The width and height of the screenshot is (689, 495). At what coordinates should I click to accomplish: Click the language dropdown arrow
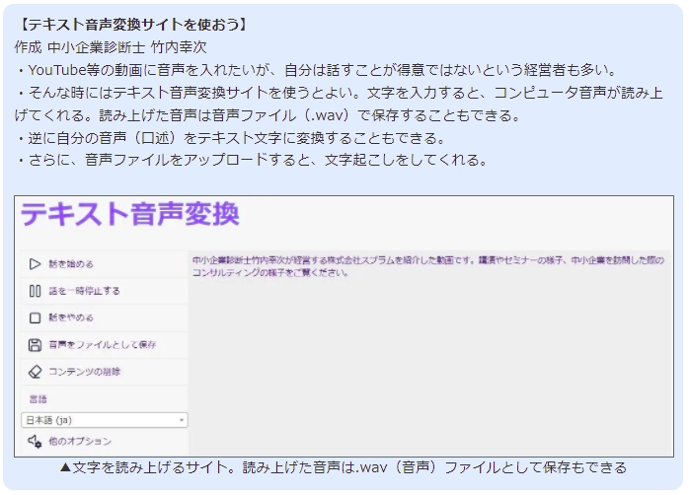click(181, 420)
